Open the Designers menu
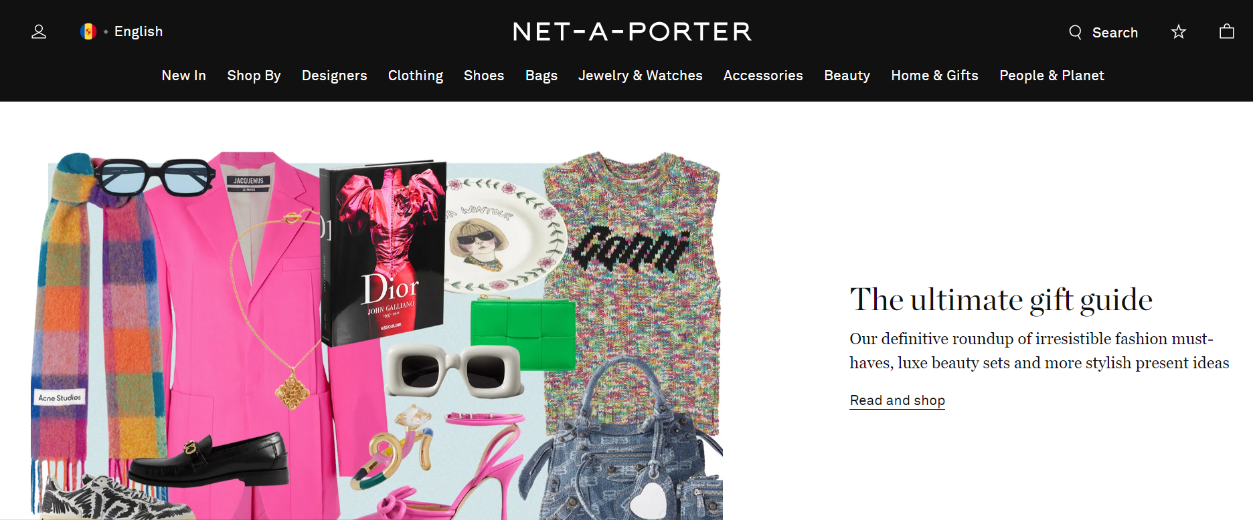Screen dimensions: 1253x520 click(334, 76)
